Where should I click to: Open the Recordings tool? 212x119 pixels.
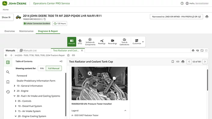(x=112, y=42)
